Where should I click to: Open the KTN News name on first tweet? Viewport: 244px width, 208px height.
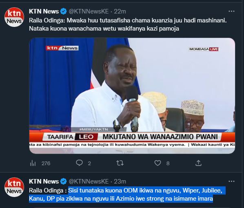click(x=44, y=11)
